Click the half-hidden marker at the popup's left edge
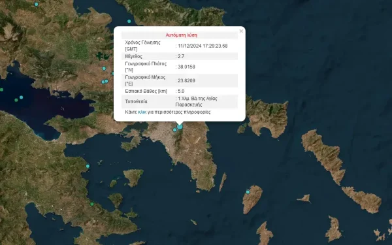Viewport: 392px width, 245px height. (113, 73)
